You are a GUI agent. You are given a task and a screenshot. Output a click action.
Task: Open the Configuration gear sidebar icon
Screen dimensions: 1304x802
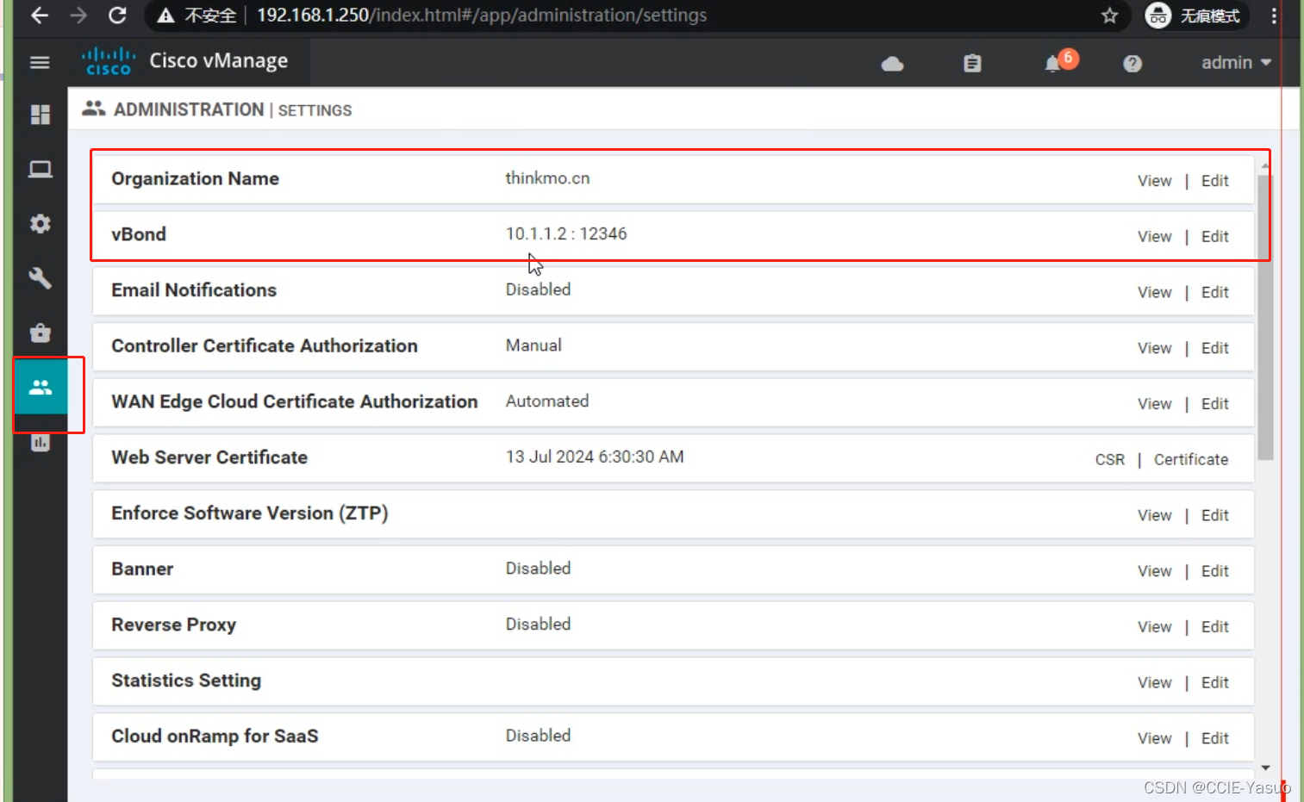coord(40,224)
